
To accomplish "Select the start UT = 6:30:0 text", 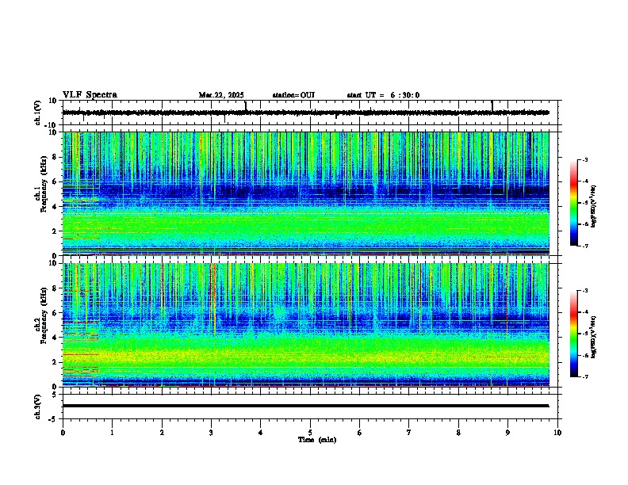I will click(x=383, y=95).
